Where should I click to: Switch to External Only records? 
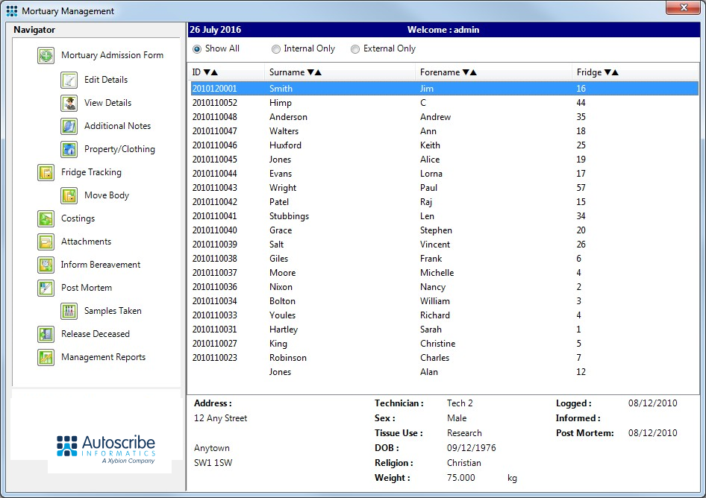355,48
